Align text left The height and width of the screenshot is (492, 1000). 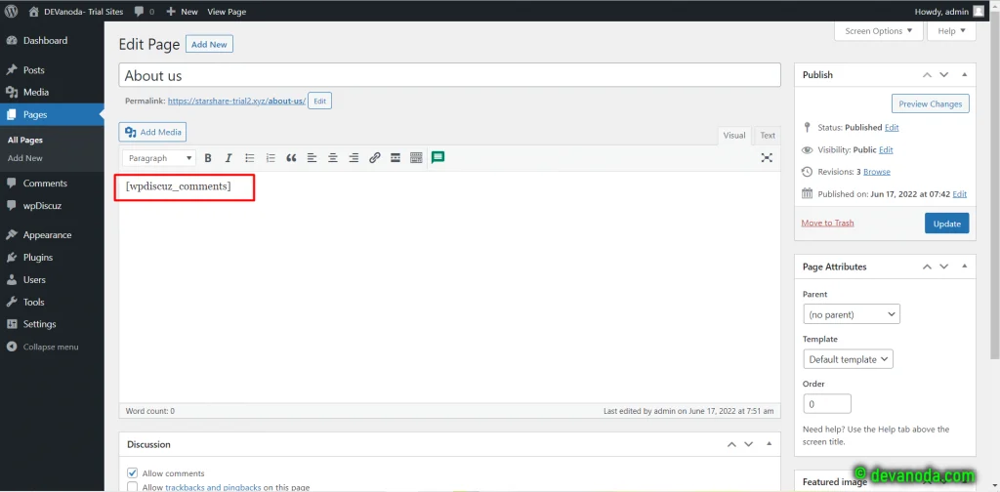[312, 158]
